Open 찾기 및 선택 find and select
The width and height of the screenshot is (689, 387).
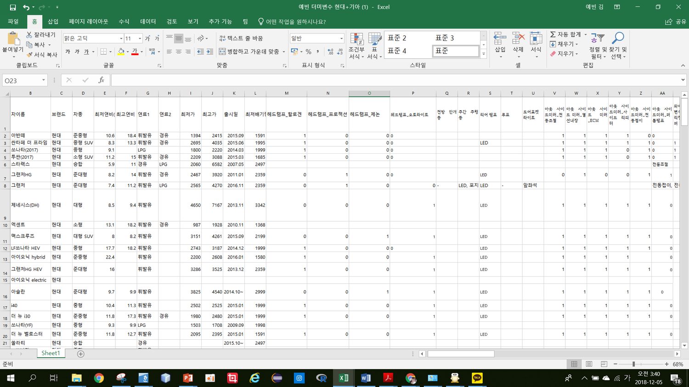coord(618,46)
